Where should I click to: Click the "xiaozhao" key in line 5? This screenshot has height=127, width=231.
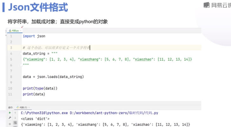pyautogui.click(x=143, y=59)
